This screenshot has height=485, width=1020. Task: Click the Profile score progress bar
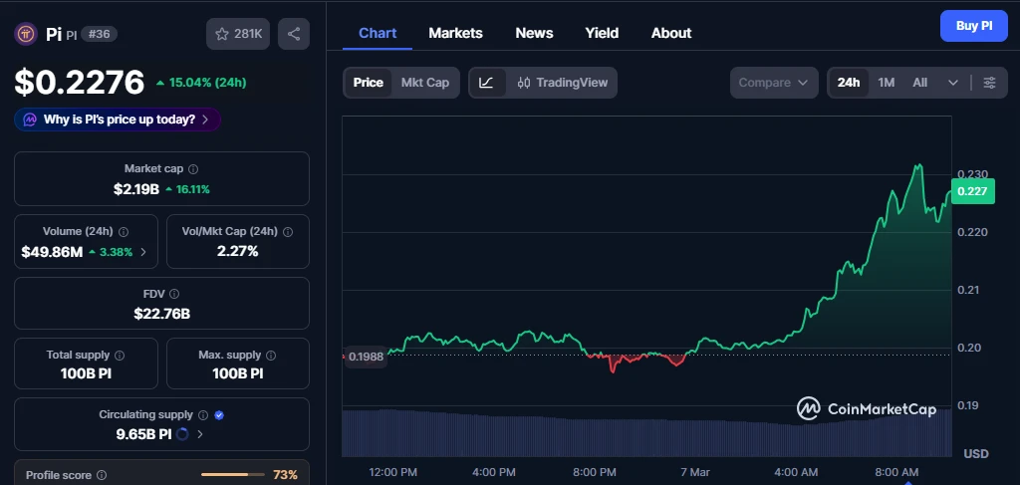coord(233,475)
